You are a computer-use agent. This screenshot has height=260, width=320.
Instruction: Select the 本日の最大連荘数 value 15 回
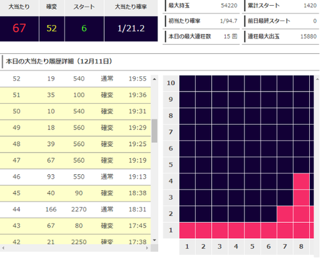230,37
